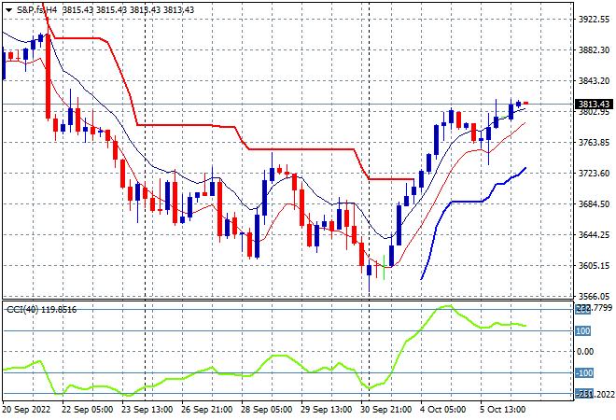Click the 5 Oct 13:00 time label
616x420 pixels.
point(503,410)
